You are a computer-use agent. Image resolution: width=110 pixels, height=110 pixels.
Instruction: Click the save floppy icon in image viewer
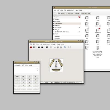[x=34, y=47]
